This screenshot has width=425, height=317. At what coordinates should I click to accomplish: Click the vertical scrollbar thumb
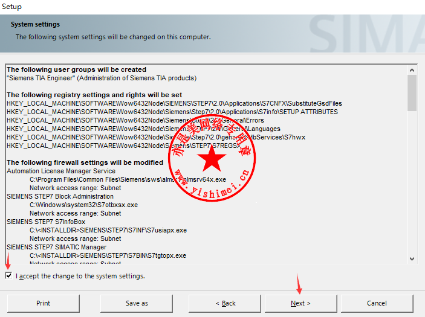pos(412,93)
